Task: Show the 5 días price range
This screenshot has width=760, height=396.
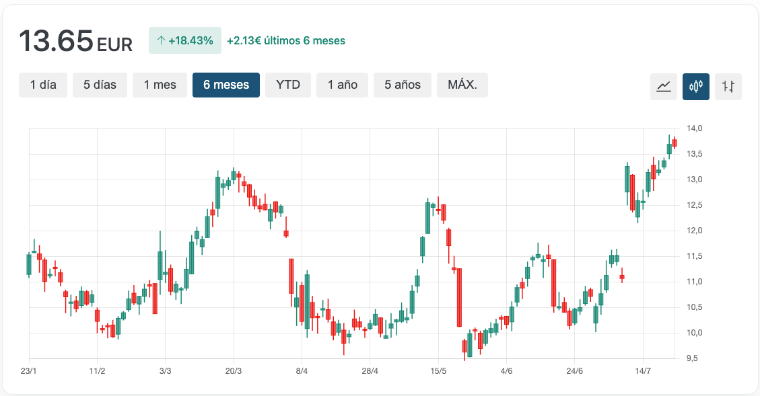Action: [x=100, y=85]
